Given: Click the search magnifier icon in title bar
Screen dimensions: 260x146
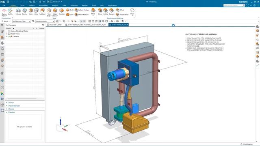Looking at the screenshot, I should pyautogui.click(x=244, y=5).
